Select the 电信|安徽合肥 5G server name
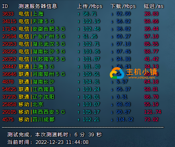This screenshot has height=147, width=175. click(x=42, y=29)
